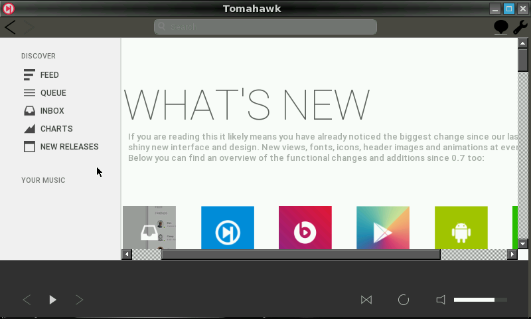Click the horizontal scrollbar thumb

click(301, 255)
